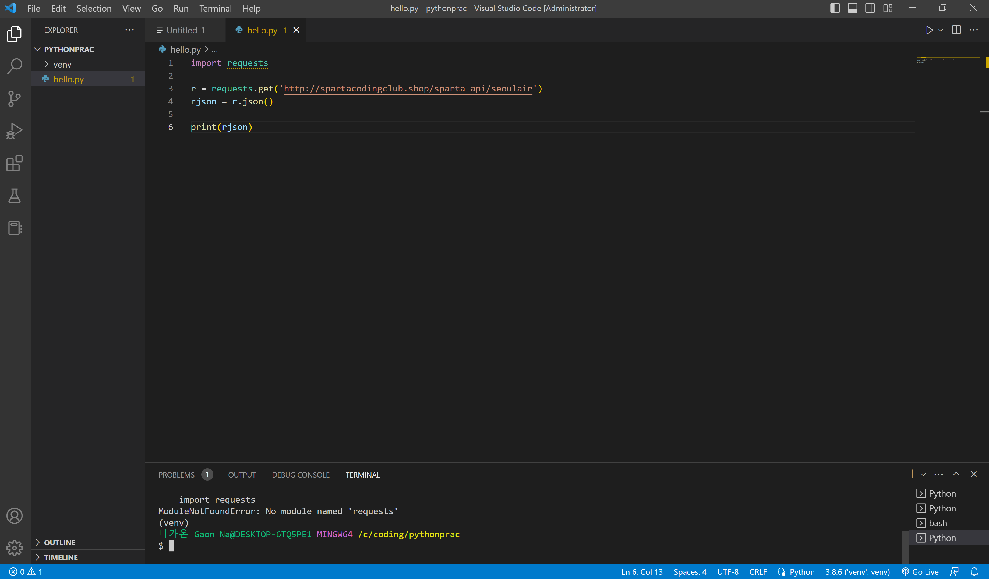Click Ln 6, Col 13 go-to-line indicator

(x=642, y=572)
